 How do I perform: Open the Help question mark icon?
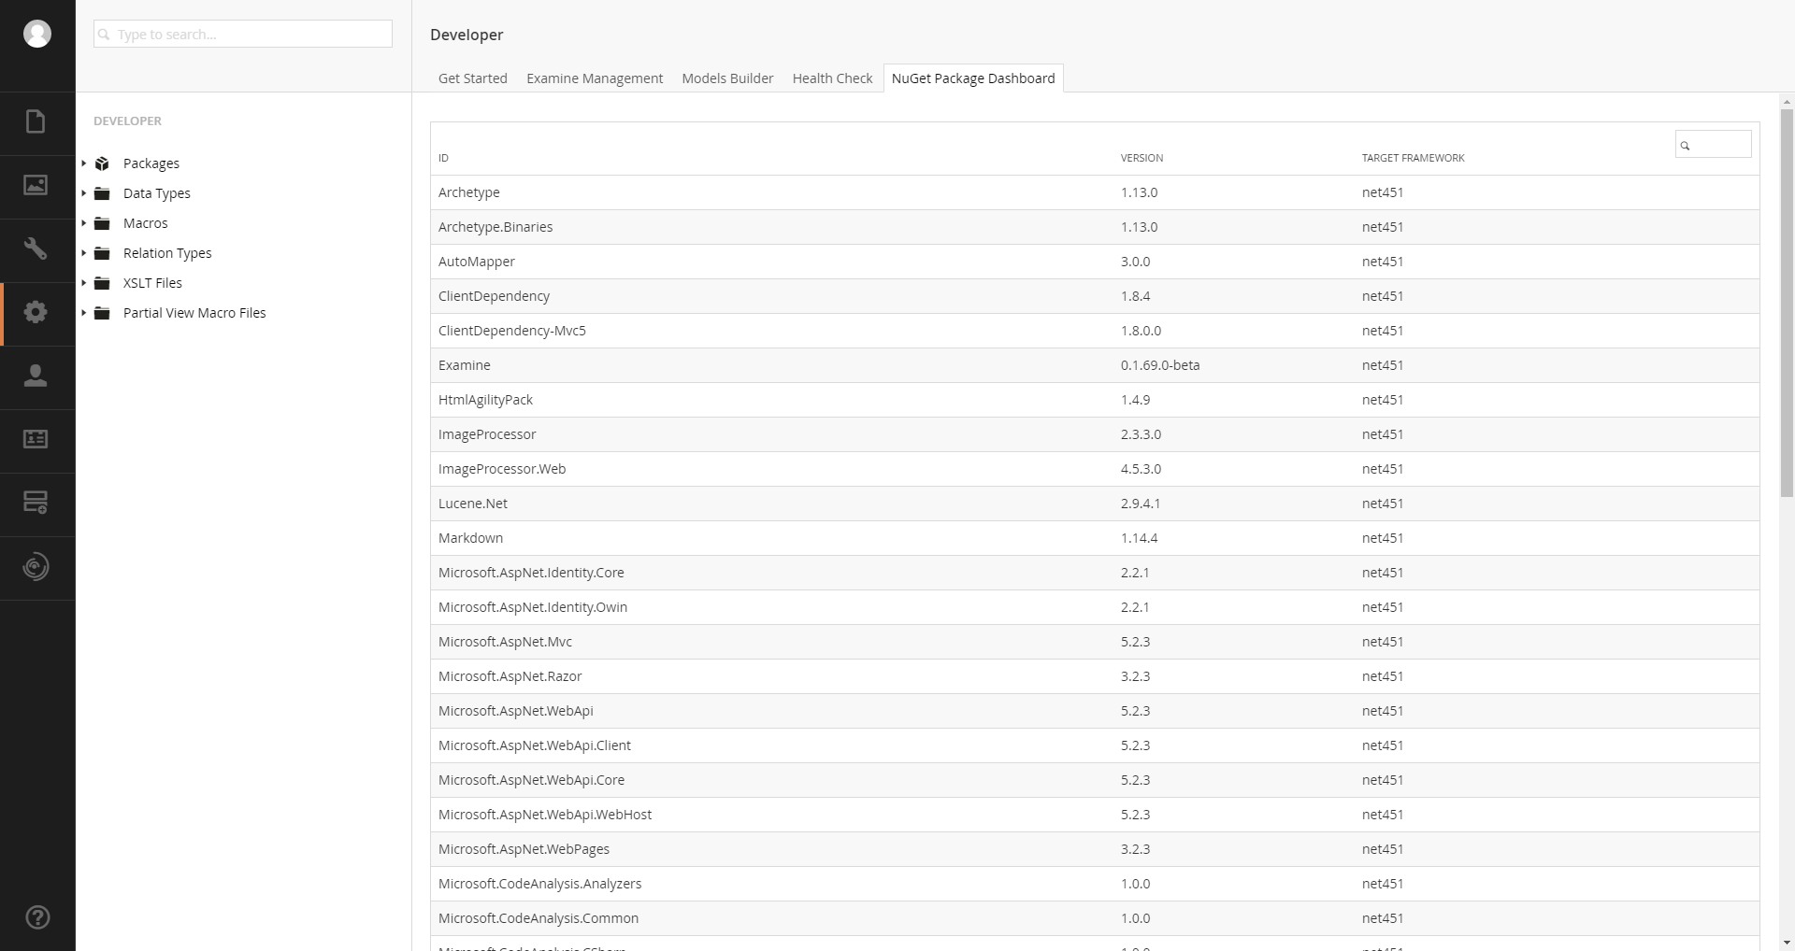(x=37, y=917)
